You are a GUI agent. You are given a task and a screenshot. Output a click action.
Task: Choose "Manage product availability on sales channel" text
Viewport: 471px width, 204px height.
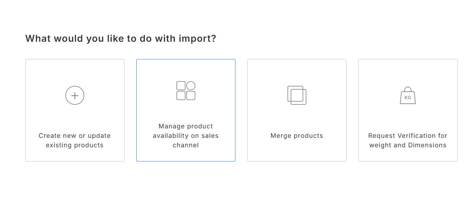tap(185, 135)
